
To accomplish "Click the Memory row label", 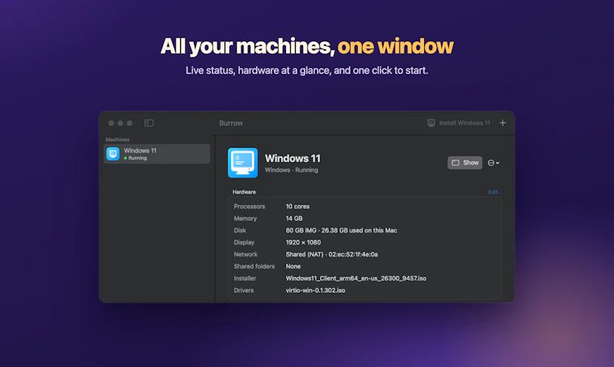I will [245, 219].
